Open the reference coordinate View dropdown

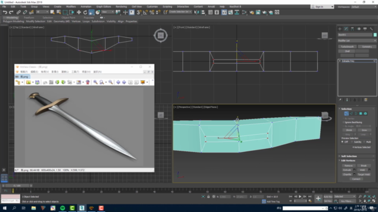[107, 12]
